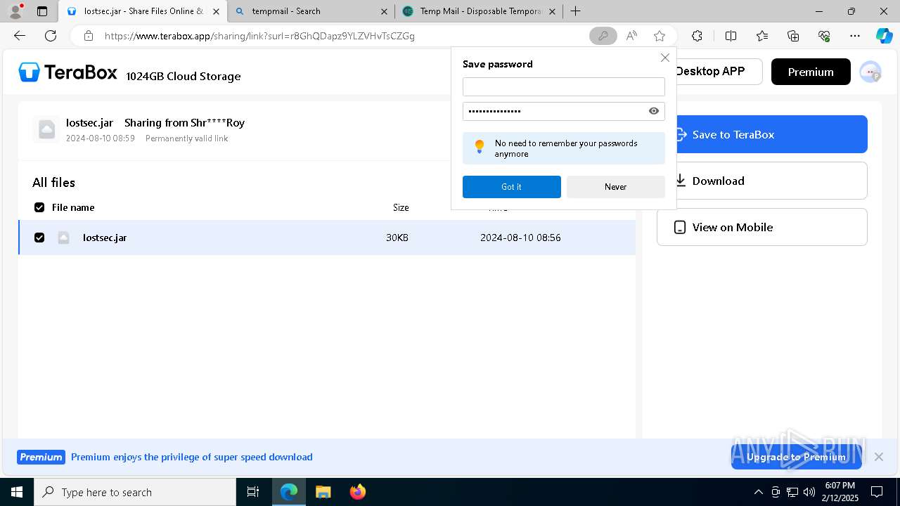Screen dimensions: 900x506
Task: Open the browser profile avatar
Action: click(15, 11)
